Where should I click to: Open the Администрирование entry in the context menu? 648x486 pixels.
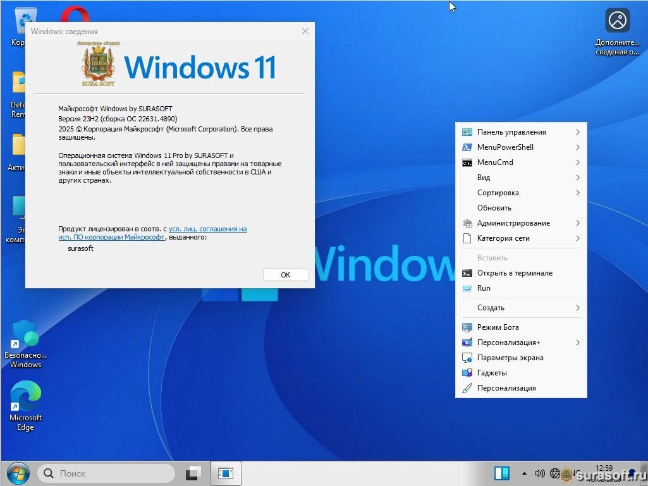click(521, 223)
